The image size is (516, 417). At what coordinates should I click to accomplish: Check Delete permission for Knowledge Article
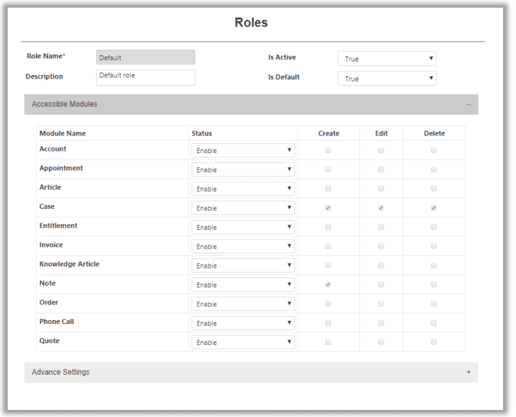click(x=434, y=266)
